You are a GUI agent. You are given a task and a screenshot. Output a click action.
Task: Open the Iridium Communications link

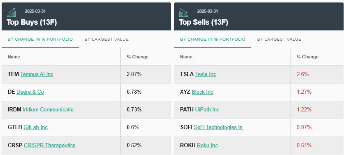click(48, 109)
